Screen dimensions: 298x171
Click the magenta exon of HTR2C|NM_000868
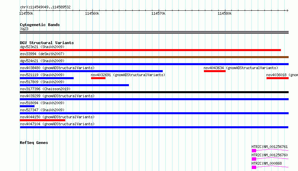(x=254, y=167)
